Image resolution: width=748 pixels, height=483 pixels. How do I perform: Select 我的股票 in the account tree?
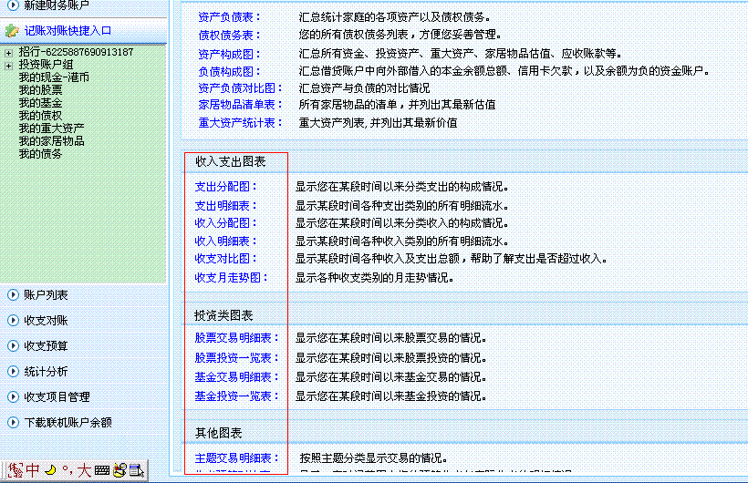coord(40,90)
